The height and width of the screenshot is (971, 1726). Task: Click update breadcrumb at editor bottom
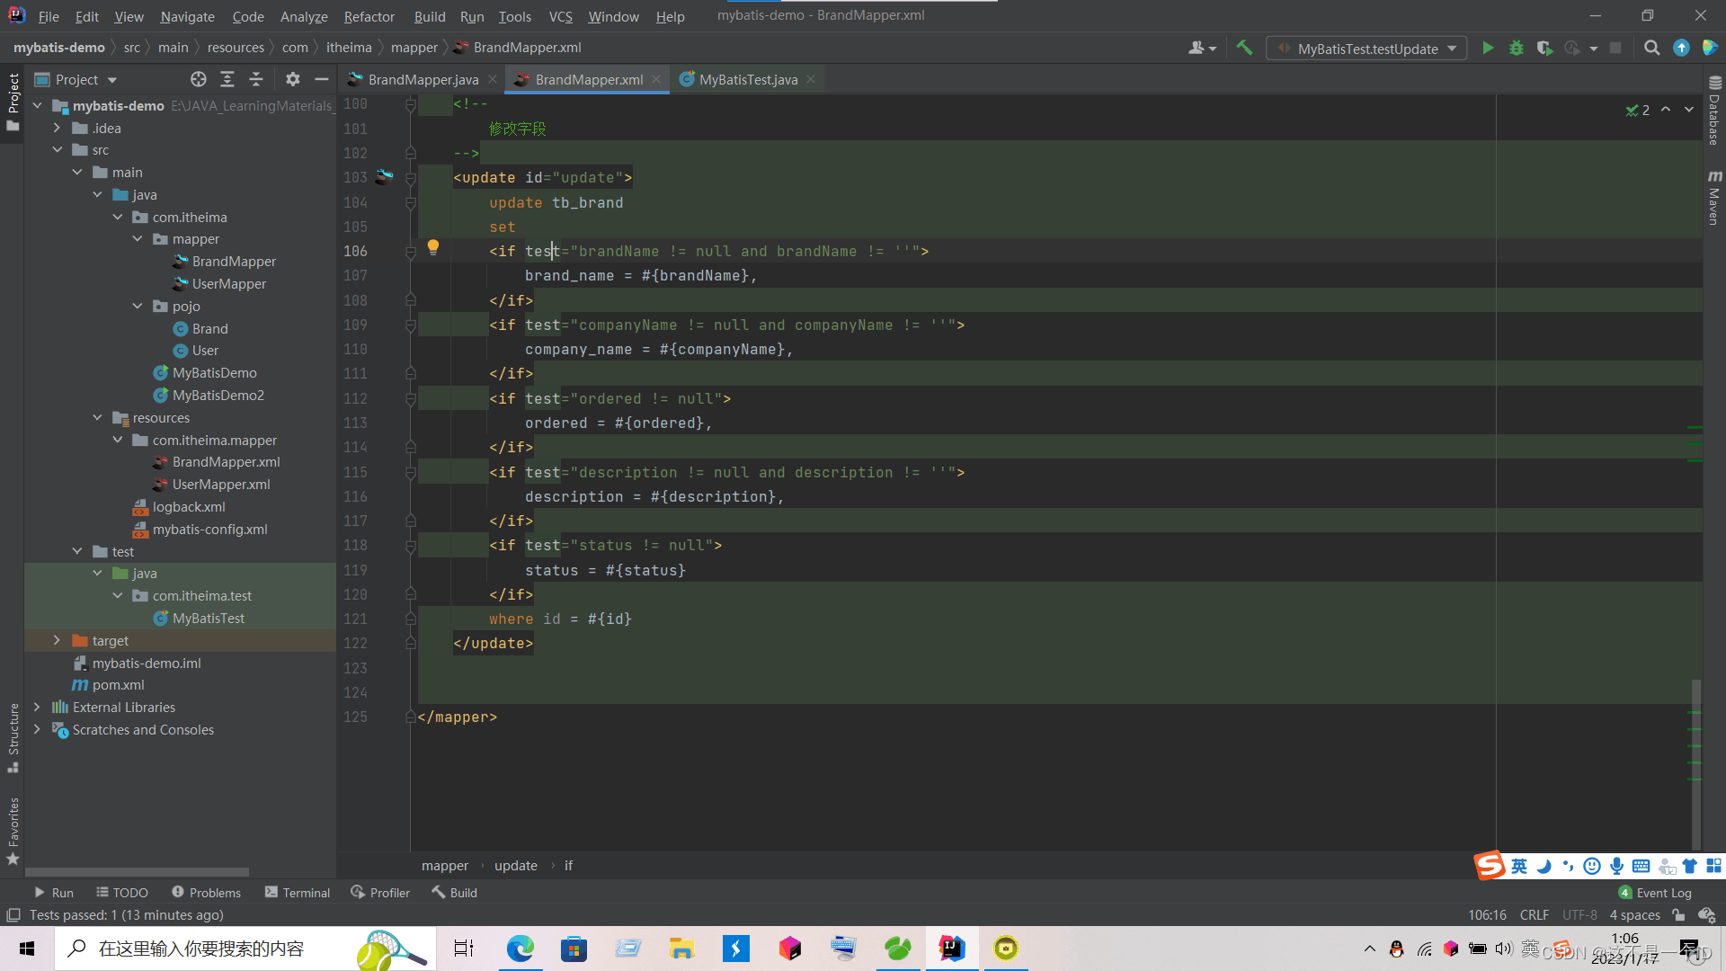point(516,866)
